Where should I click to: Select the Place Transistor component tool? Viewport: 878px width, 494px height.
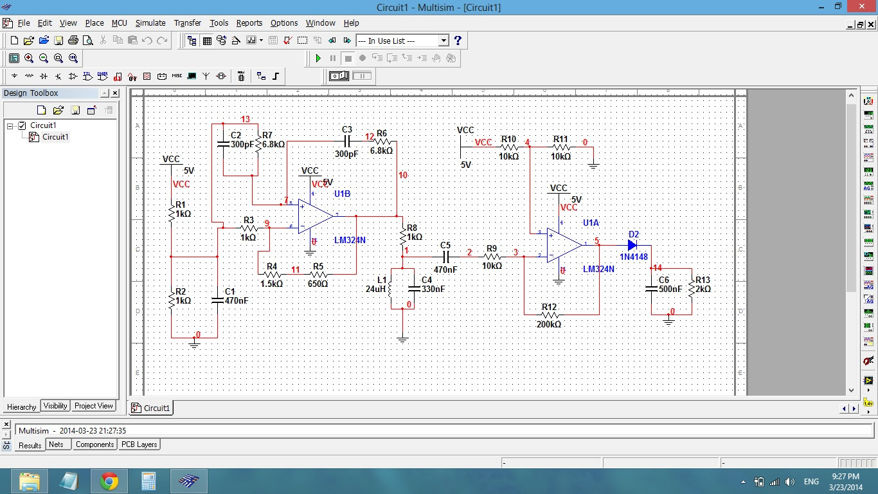tap(58, 76)
